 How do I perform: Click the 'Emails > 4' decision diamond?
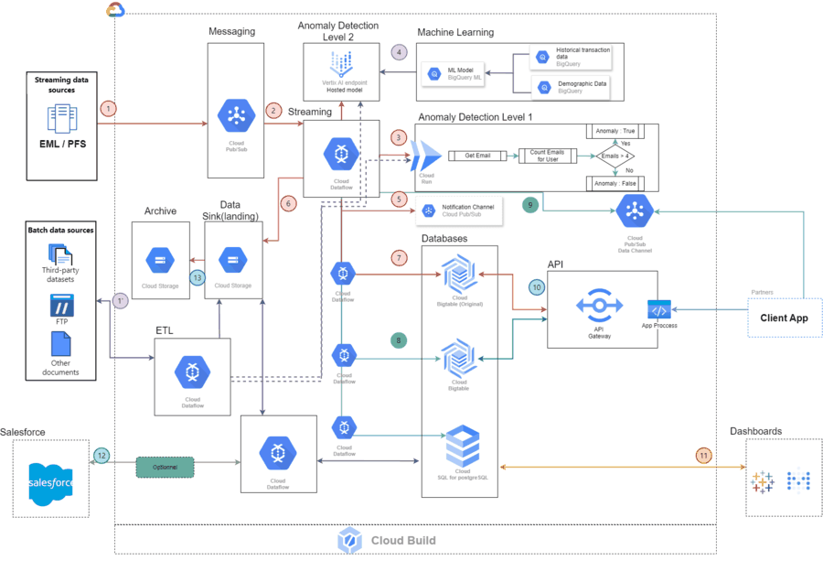(615, 156)
